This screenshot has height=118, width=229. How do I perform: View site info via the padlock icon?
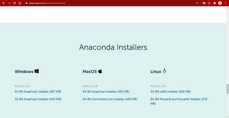[26, 3]
